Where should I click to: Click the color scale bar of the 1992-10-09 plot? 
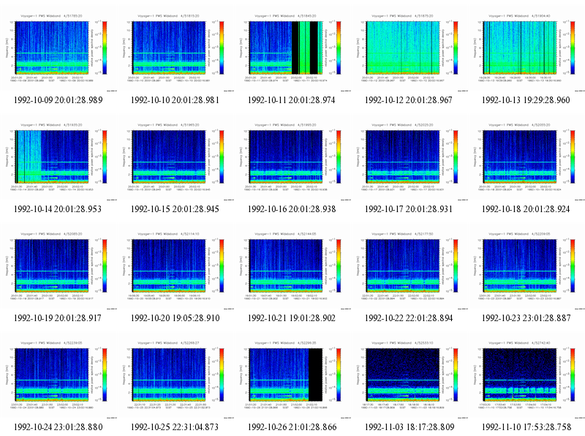point(105,48)
